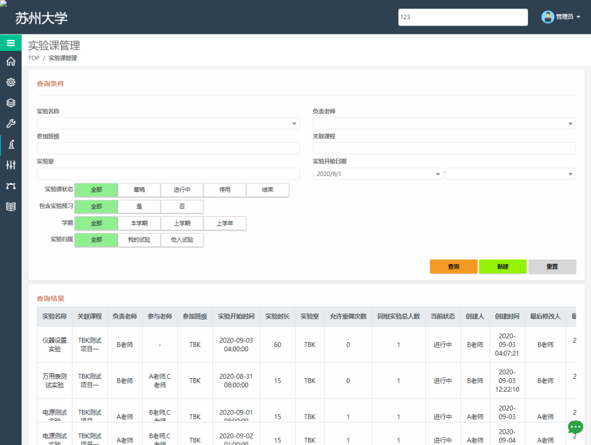Screen dimensions: 591x445
Task: Open the book icon in sidebar
Action: coord(11,207)
